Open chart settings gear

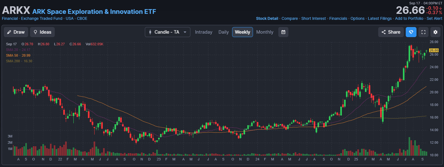click(435, 32)
